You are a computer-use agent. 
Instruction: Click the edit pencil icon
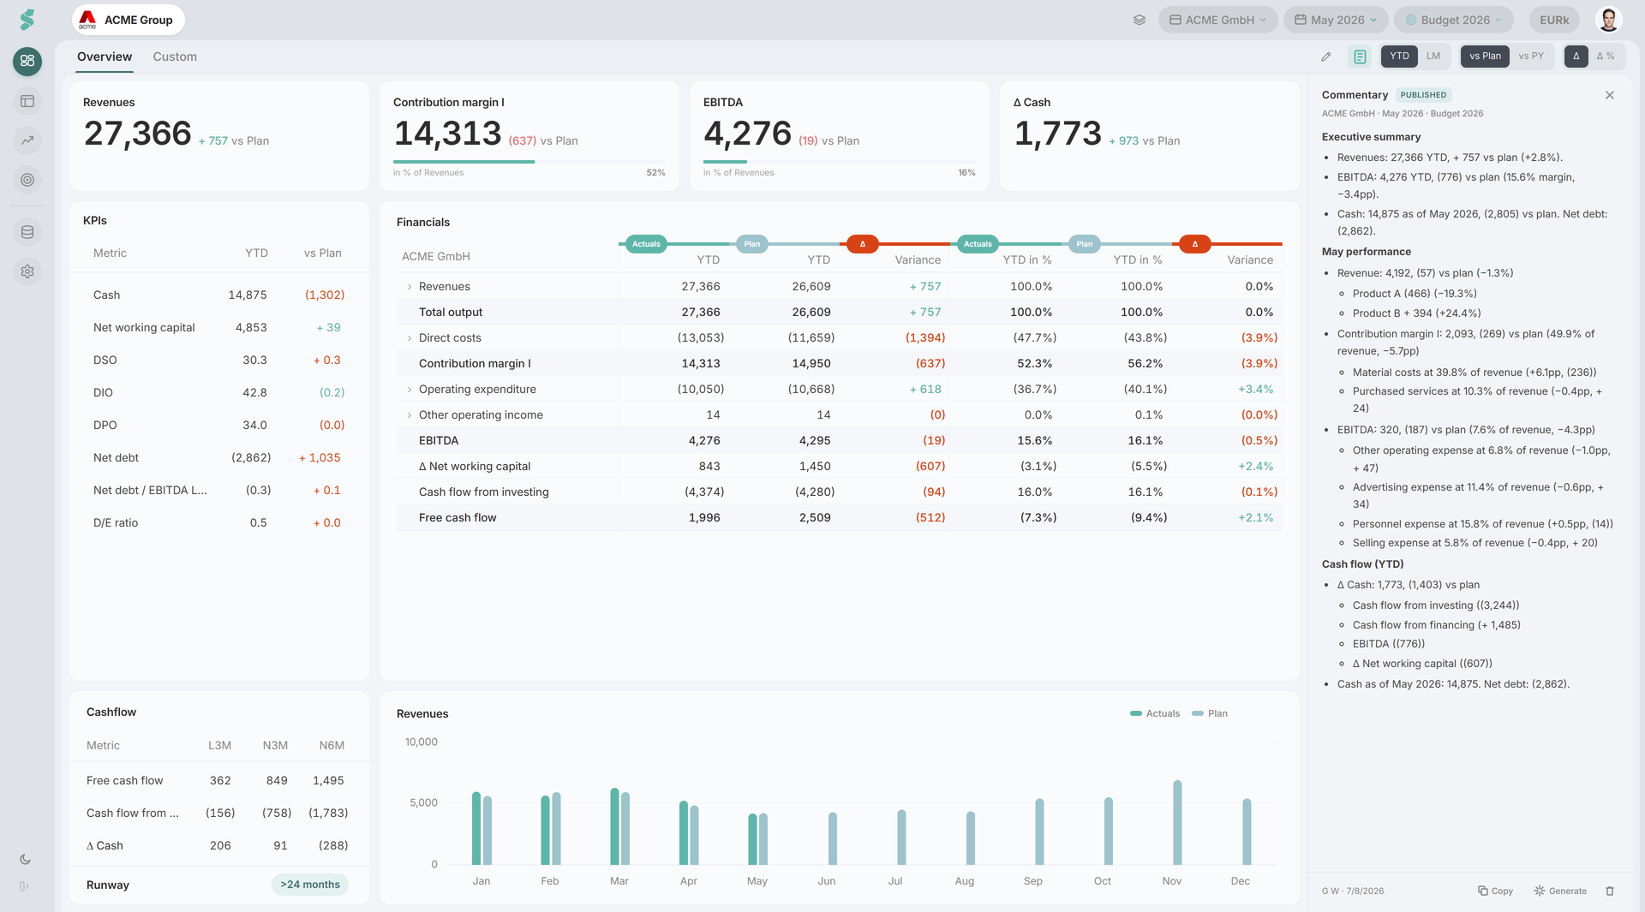[1326, 57]
